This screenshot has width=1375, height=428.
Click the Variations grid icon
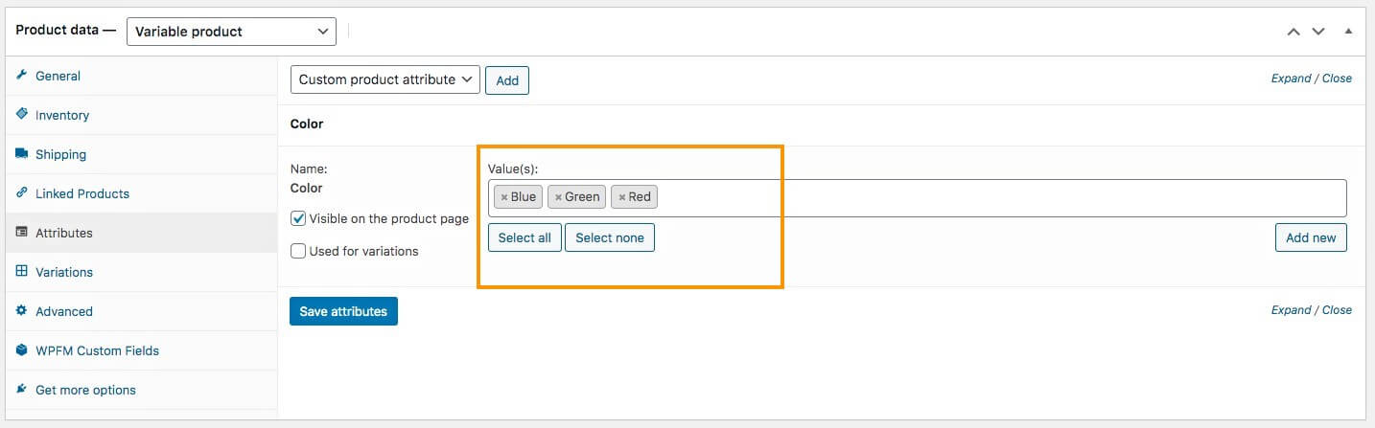[x=22, y=271]
